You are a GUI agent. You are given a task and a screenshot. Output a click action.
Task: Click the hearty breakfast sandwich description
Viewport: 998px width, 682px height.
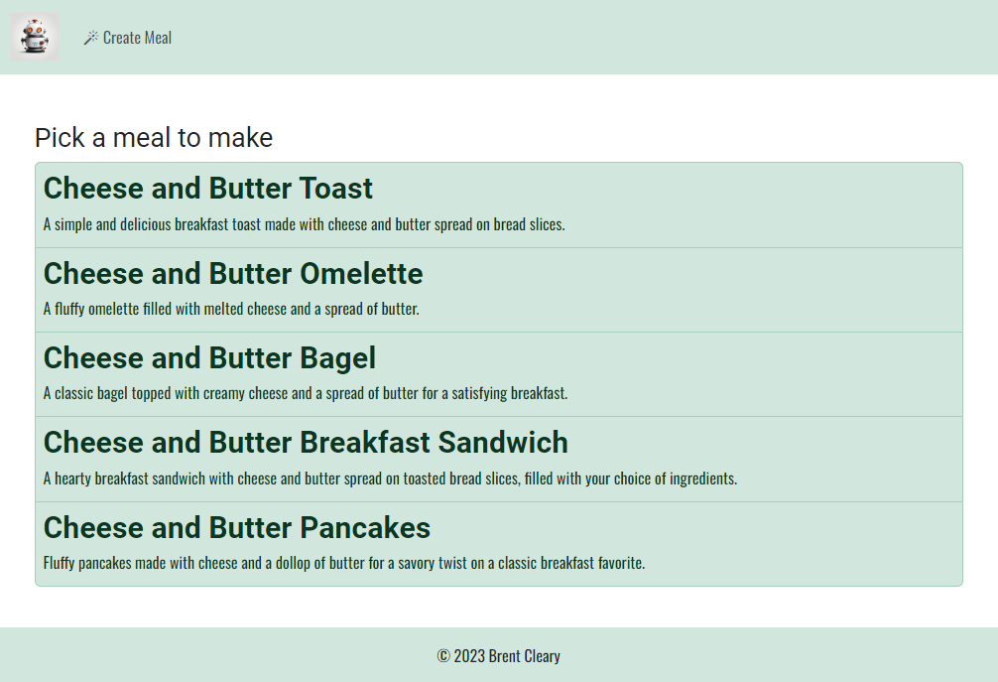click(390, 478)
